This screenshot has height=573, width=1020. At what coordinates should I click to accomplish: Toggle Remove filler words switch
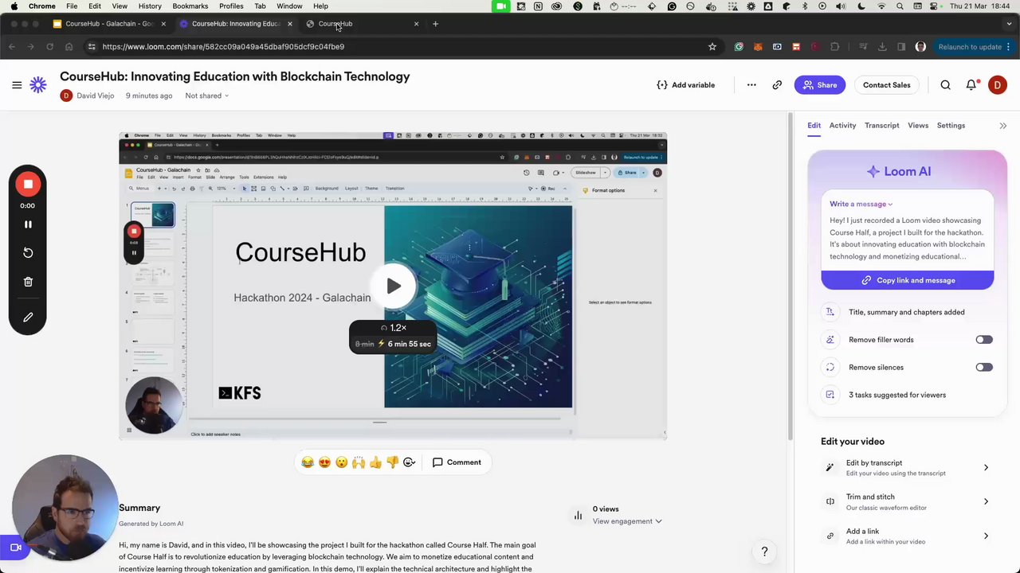(984, 340)
